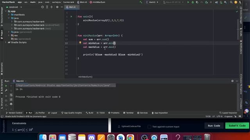250x140 pixels.
Task: Click the print icon in Run panel
Action: (x=11, y=104)
